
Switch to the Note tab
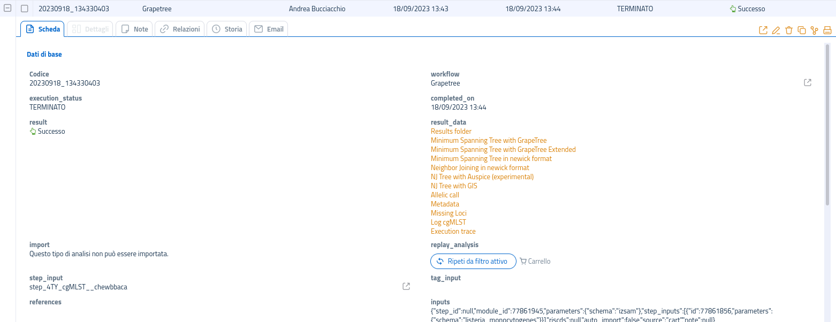click(x=134, y=29)
